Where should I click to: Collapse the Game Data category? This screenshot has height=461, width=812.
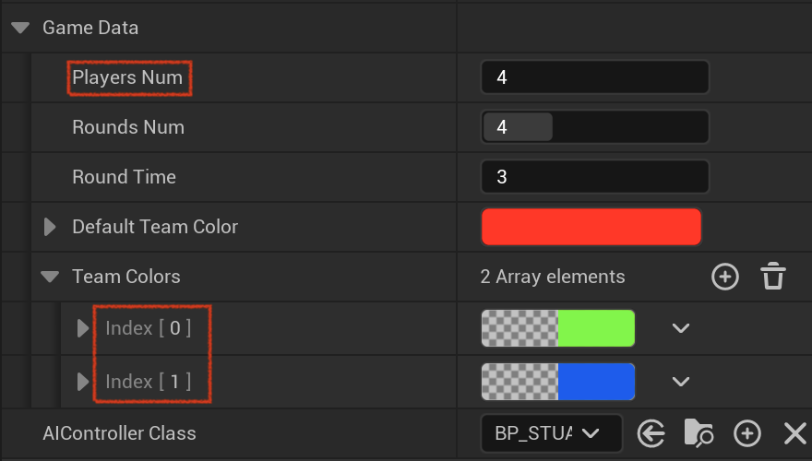coord(20,28)
